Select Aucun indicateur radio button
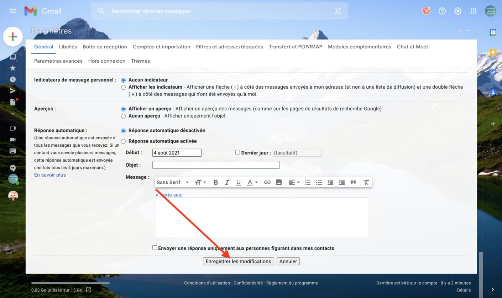 point(123,80)
